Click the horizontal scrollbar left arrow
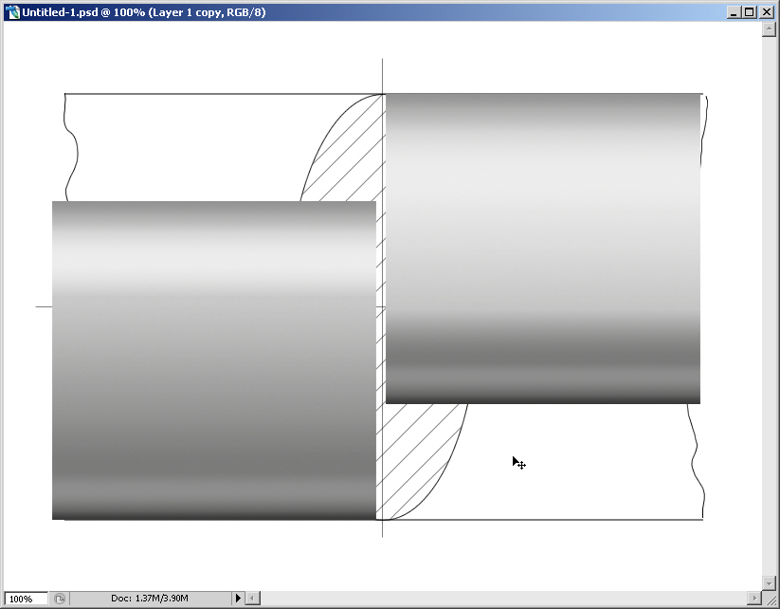 tap(253, 598)
